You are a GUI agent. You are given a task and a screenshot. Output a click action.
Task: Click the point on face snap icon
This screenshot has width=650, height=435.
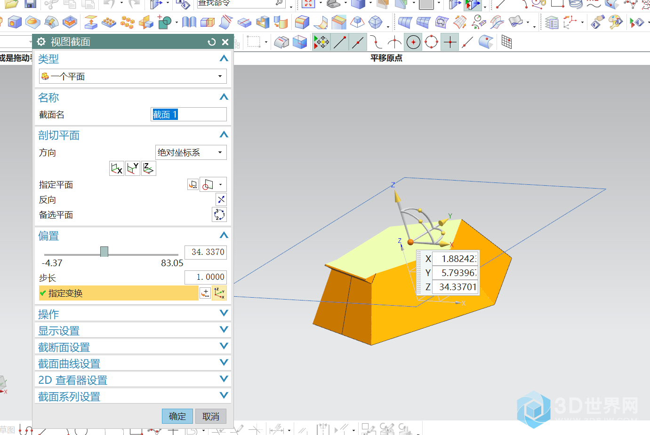pos(486,42)
